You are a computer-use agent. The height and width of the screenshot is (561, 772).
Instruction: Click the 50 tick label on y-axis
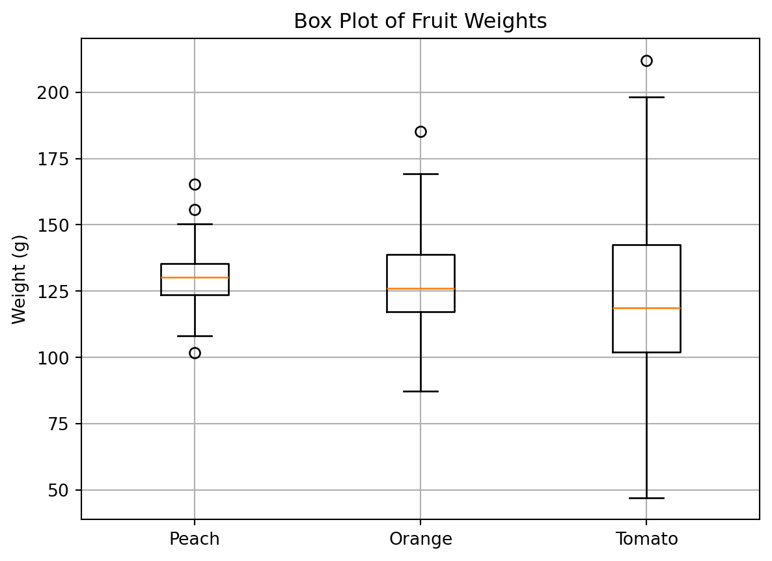point(61,490)
